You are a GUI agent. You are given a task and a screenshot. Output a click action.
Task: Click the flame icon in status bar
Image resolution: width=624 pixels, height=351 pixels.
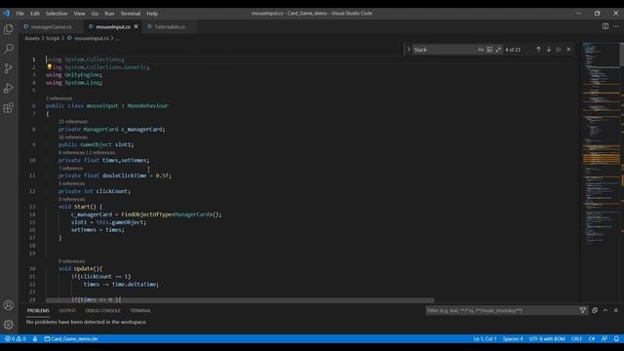click(x=35, y=339)
